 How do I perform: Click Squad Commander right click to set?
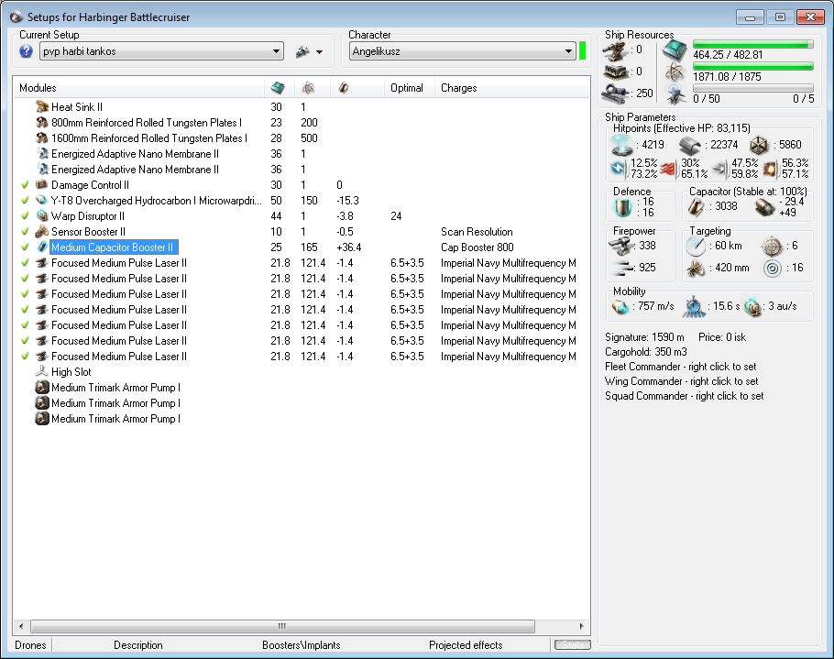[684, 396]
